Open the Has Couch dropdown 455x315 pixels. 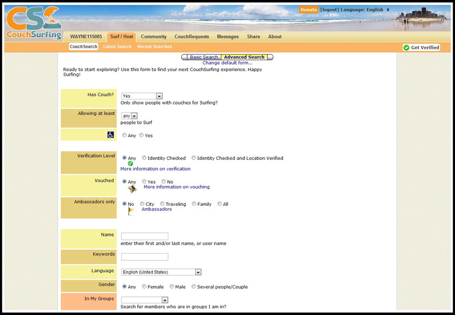click(x=142, y=96)
